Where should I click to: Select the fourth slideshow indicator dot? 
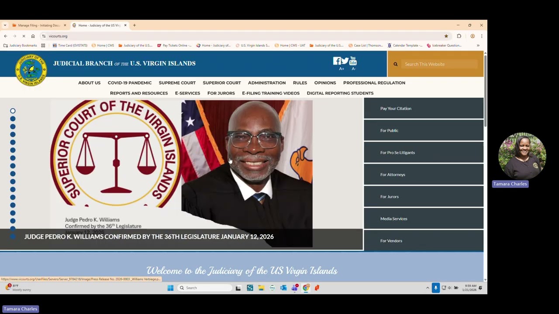(13, 134)
